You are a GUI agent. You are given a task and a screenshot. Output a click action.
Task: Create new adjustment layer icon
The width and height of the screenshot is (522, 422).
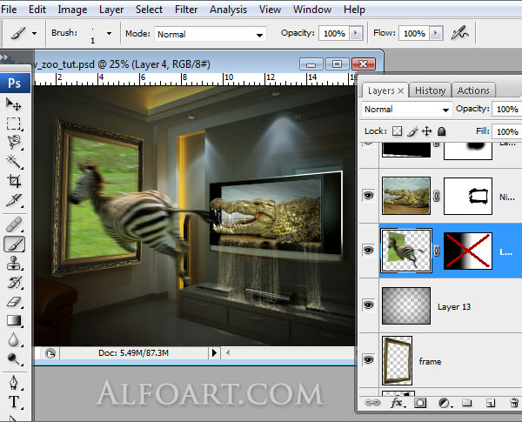coord(445,403)
